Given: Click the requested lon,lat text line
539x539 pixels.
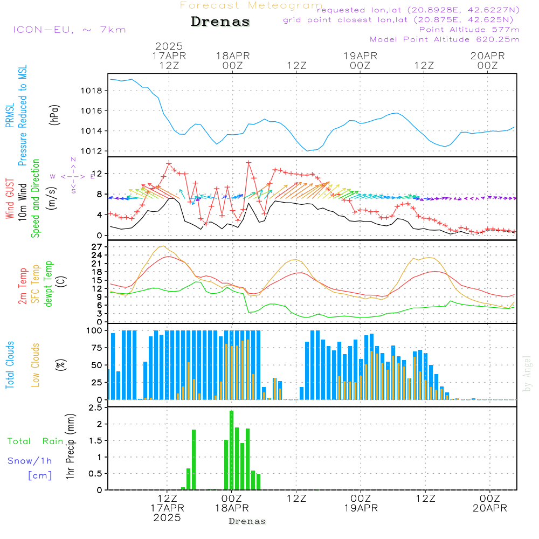Looking at the screenshot, I should (418, 10).
